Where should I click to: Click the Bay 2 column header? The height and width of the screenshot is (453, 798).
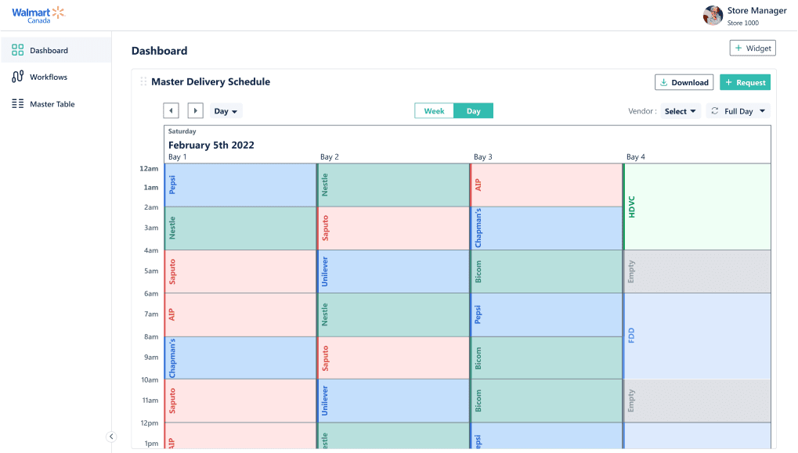coord(329,156)
